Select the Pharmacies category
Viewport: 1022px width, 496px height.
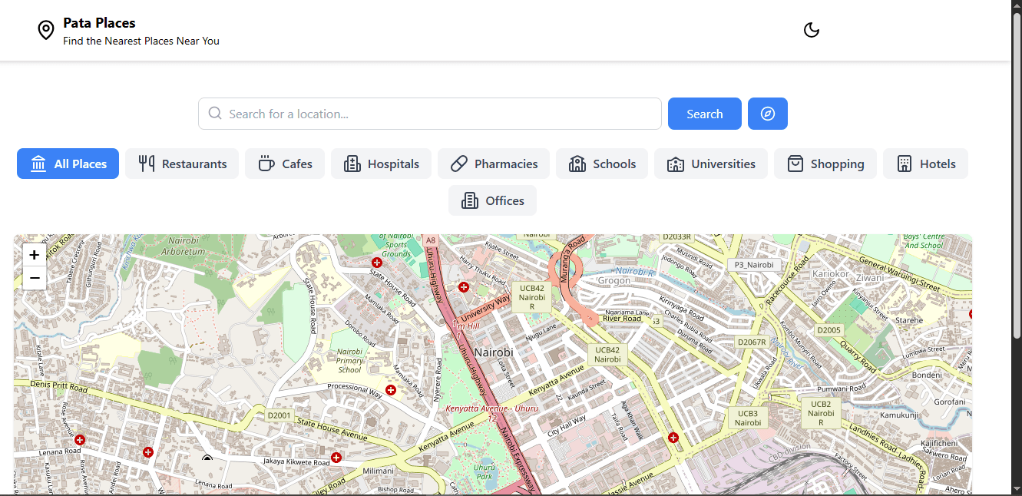point(494,164)
